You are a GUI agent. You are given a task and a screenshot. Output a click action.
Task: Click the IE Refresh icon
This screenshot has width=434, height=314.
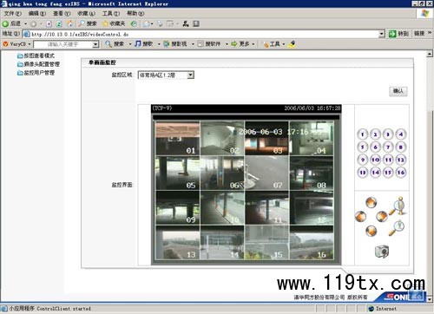click(x=59, y=23)
